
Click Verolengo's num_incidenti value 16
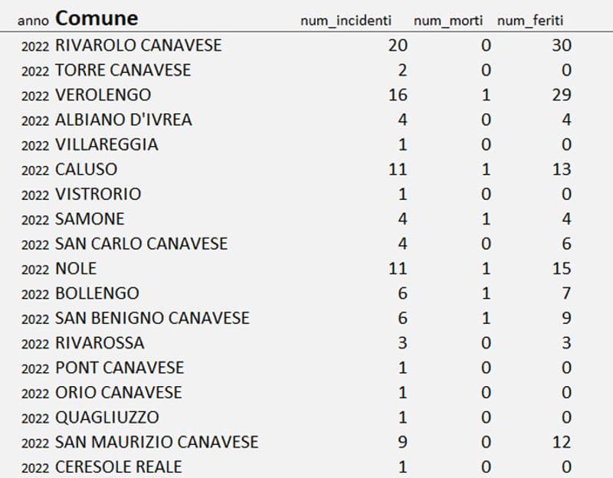tap(397, 95)
